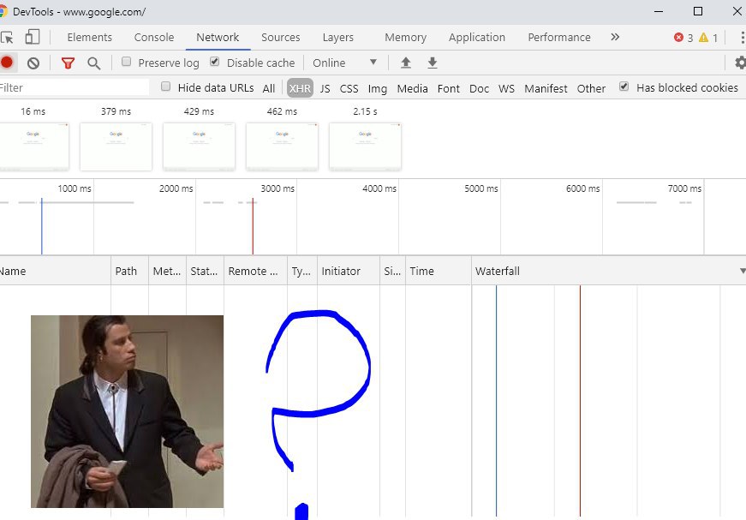
Task: Filter requests by Img type
Action: pyautogui.click(x=377, y=89)
